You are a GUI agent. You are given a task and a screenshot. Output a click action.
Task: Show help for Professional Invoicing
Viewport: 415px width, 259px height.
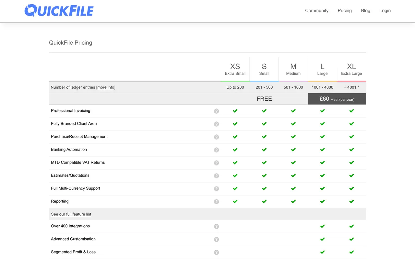(216, 111)
